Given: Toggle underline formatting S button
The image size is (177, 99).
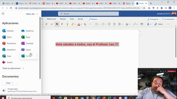Looking at the screenshot, I should (x=67, y=24).
